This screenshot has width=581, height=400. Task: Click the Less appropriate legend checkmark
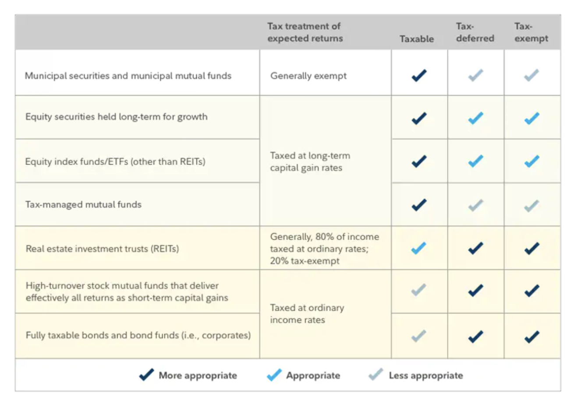tap(376, 375)
